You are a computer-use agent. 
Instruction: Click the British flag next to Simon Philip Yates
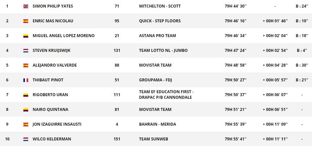click(x=26, y=6)
